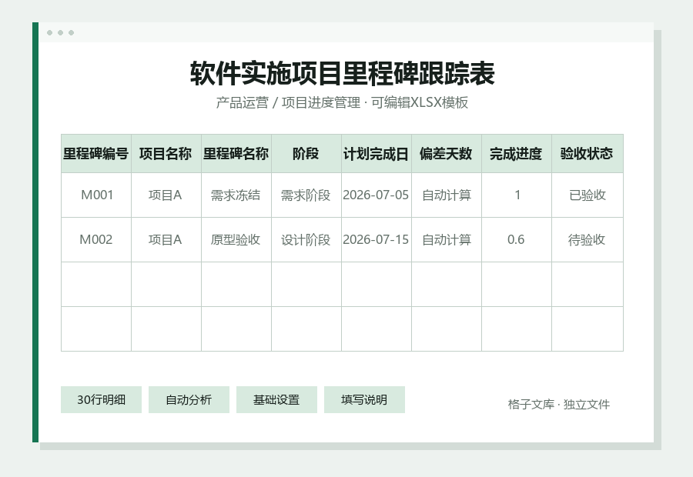The height and width of the screenshot is (477, 693).
Task: Select the 里程碑名称 column header
Action: pos(236,154)
